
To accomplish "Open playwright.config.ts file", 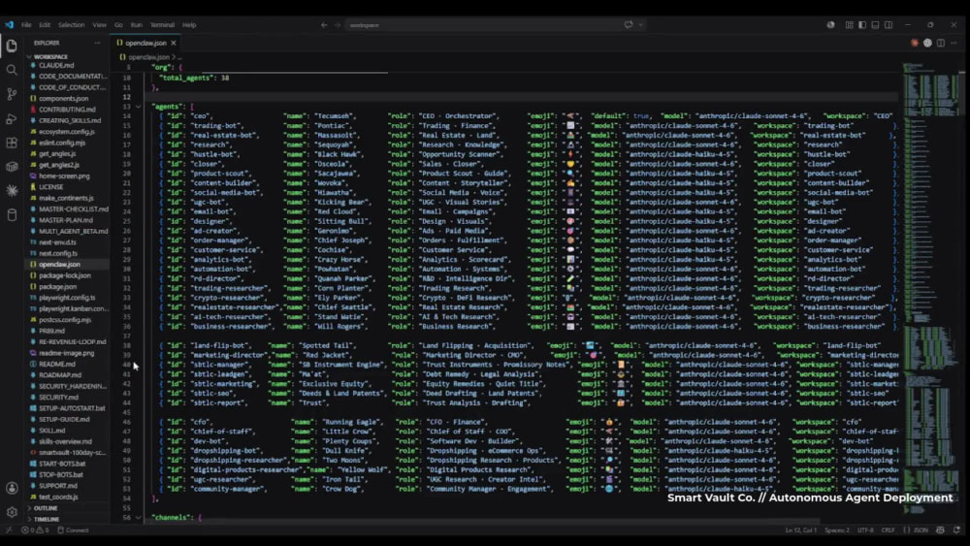I will click(67, 298).
